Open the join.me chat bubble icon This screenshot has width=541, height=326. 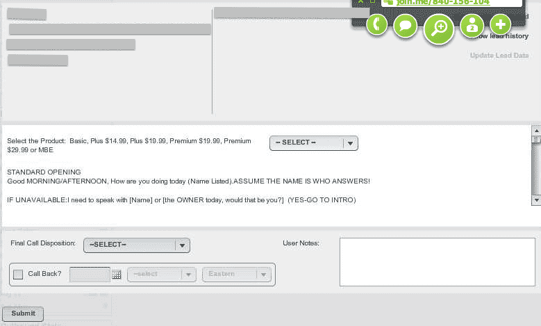(405, 26)
